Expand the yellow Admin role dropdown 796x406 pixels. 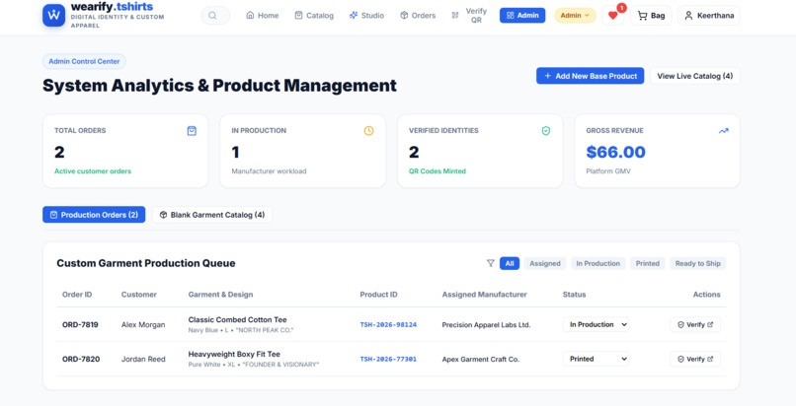[x=575, y=15]
